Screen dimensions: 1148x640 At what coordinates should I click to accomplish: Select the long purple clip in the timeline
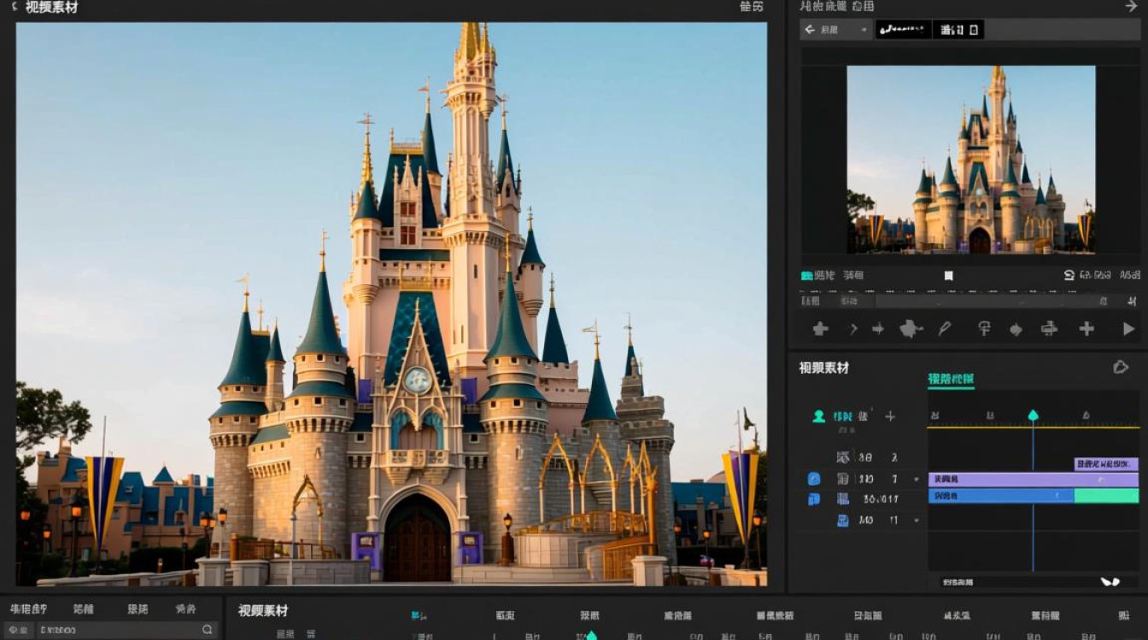click(x=1034, y=480)
